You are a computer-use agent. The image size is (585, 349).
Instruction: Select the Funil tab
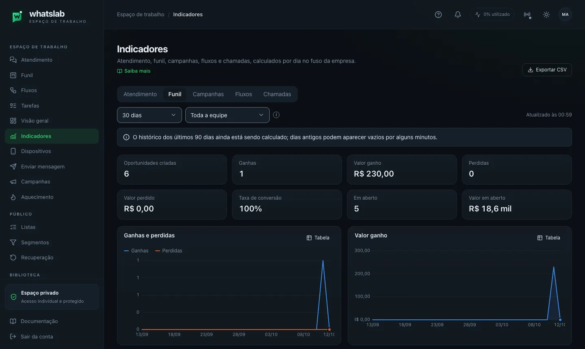pyautogui.click(x=175, y=94)
